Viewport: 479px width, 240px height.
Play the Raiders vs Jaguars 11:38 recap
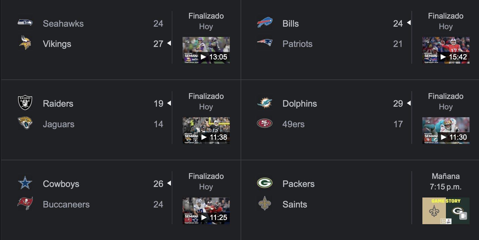pyautogui.click(x=206, y=131)
